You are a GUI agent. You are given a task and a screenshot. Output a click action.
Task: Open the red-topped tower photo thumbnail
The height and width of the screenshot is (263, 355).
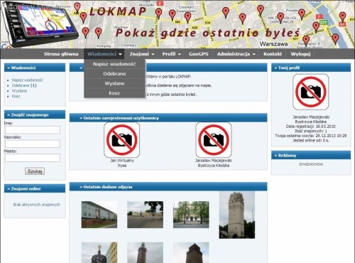(x=145, y=252)
